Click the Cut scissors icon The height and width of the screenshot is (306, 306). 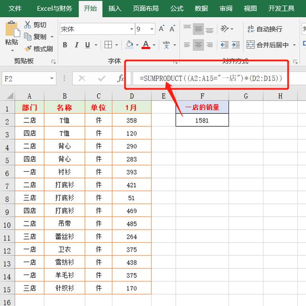[28, 24]
